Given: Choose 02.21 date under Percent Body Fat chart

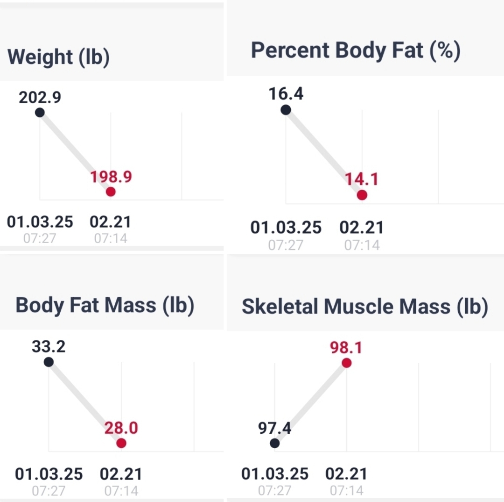Looking at the screenshot, I should tap(362, 228).
